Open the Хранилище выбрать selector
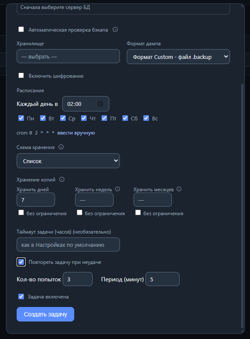This screenshot has height=339, width=250. click(68, 56)
